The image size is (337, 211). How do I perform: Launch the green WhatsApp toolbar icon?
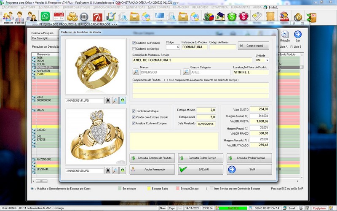(45, 16)
